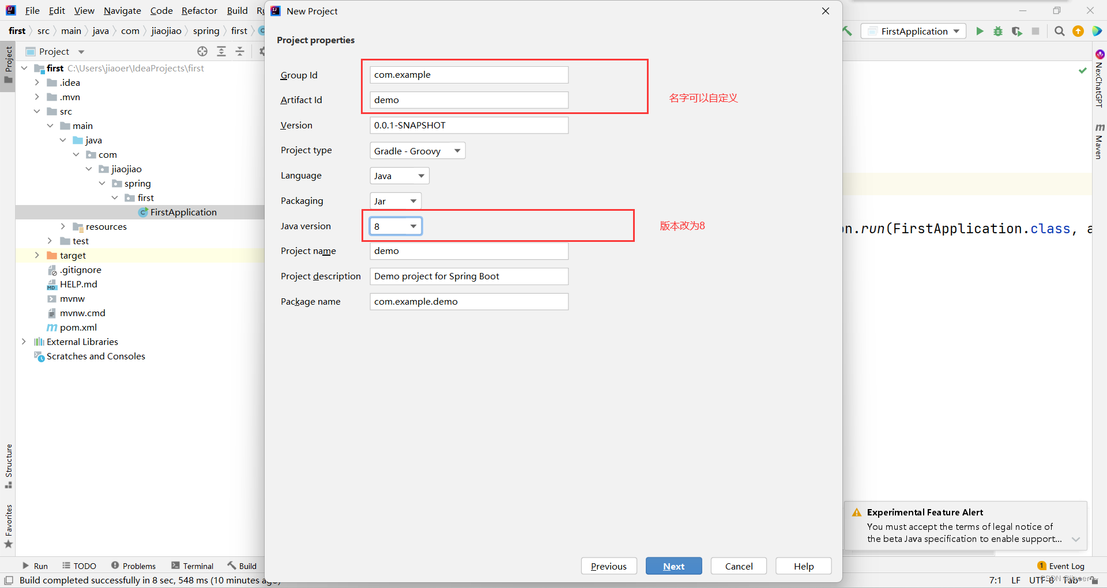The width and height of the screenshot is (1107, 588).
Task: Select HELP.md file in project tree
Action: 78,284
